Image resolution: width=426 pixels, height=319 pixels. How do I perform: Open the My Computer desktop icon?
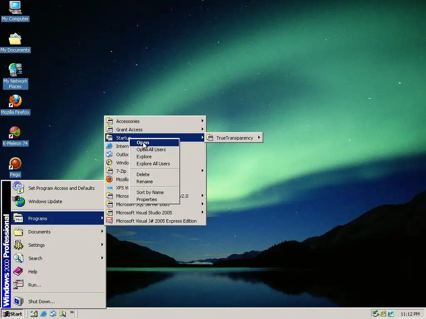pos(15,11)
